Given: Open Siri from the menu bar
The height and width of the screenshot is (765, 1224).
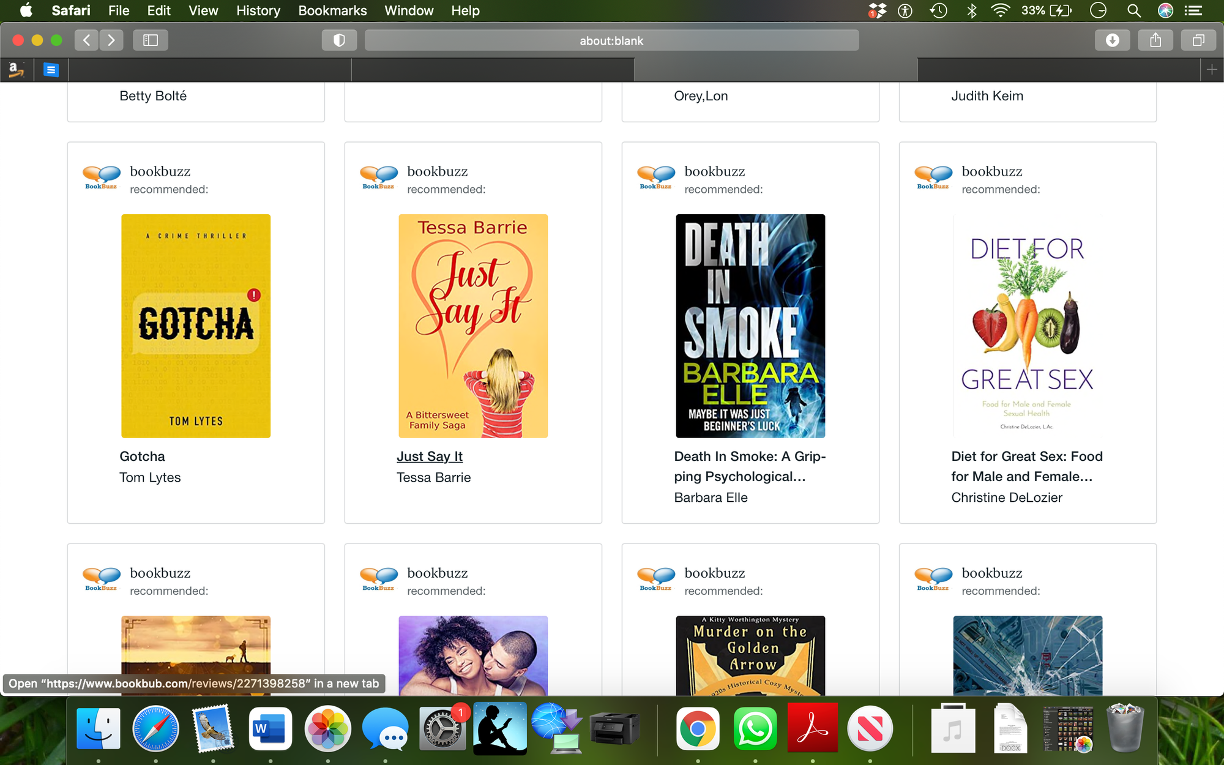Looking at the screenshot, I should coord(1165,10).
